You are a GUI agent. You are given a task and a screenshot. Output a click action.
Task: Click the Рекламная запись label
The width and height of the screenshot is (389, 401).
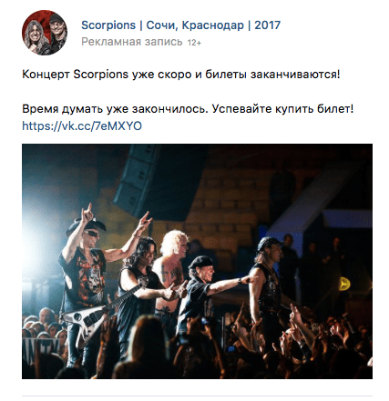point(132,42)
